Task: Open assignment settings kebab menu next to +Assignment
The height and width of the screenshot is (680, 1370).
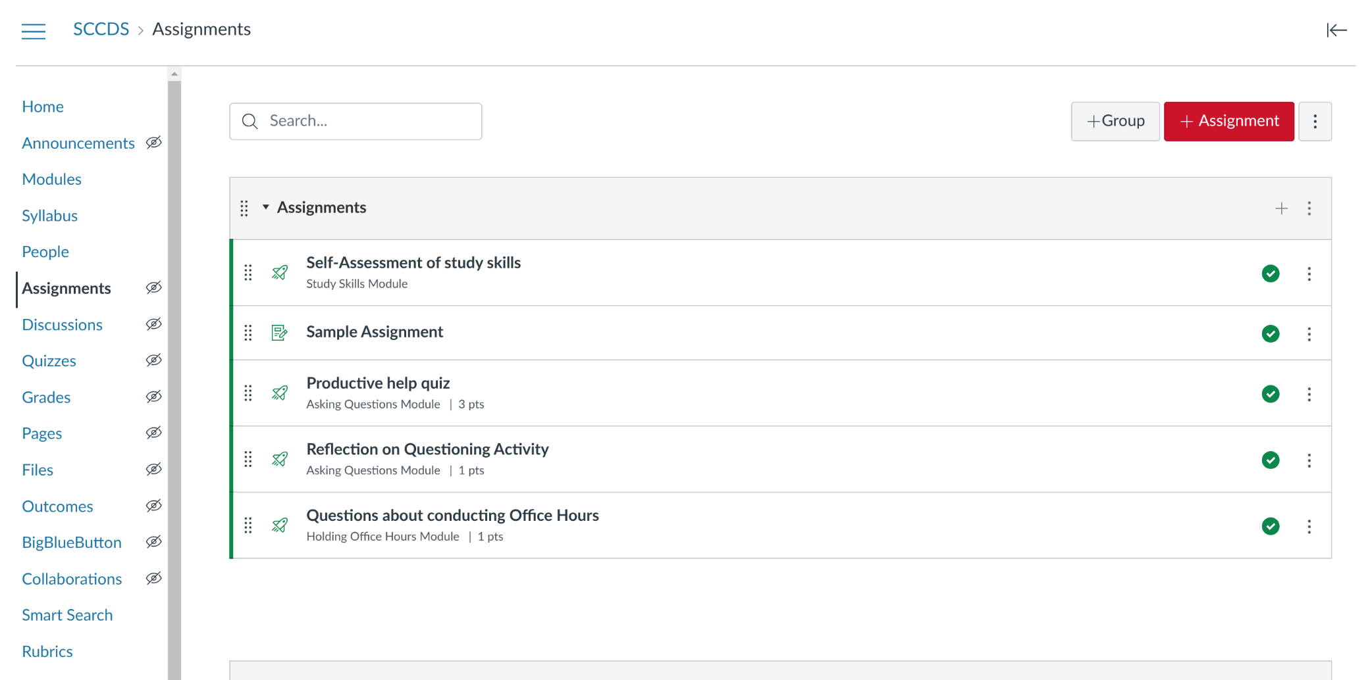Action: 1315,121
